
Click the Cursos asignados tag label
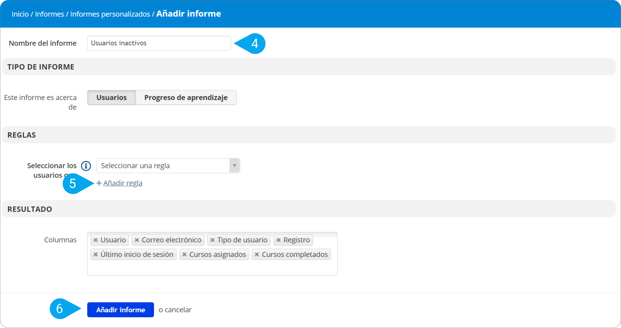pos(217,254)
